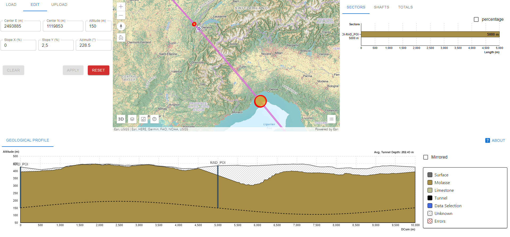Click the Azimuth input field

pos(94,45)
